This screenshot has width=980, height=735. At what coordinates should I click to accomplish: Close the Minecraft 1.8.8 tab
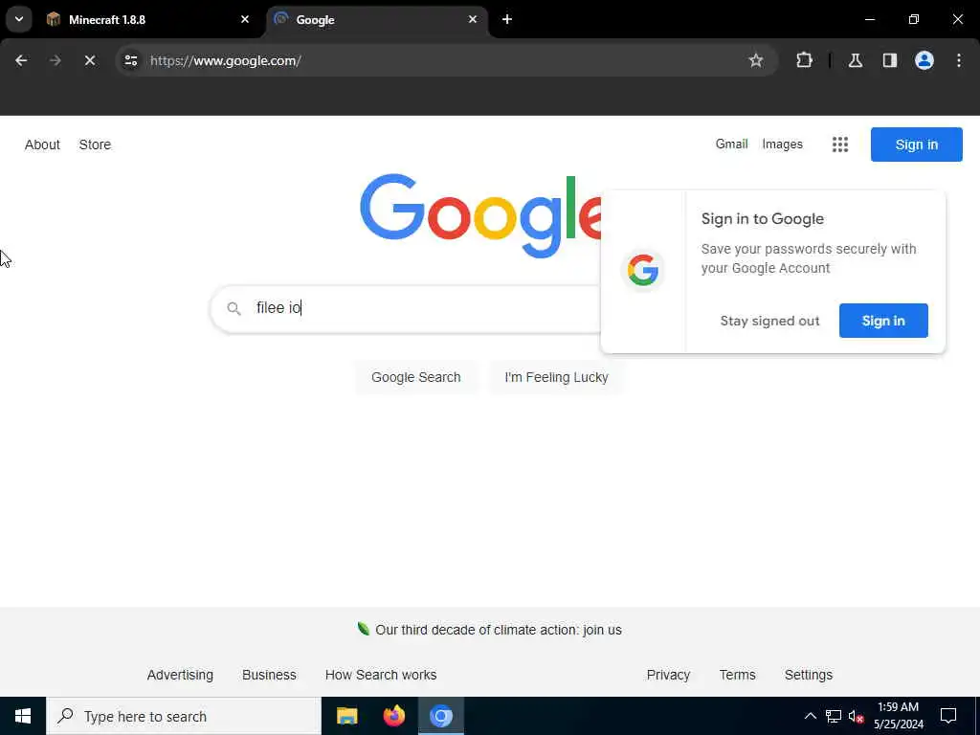(x=245, y=19)
